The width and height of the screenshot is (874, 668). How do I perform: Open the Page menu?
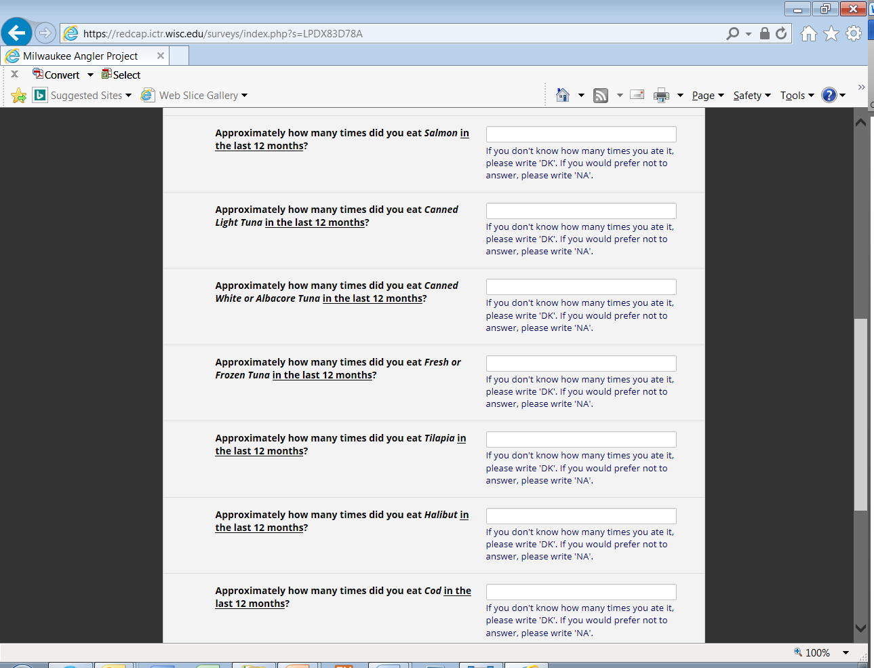tap(709, 96)
